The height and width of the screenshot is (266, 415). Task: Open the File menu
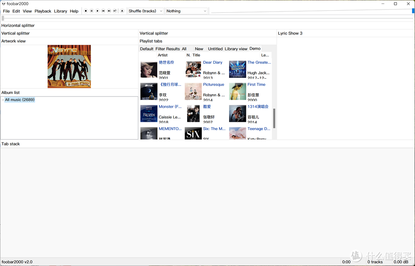(6, 11)
